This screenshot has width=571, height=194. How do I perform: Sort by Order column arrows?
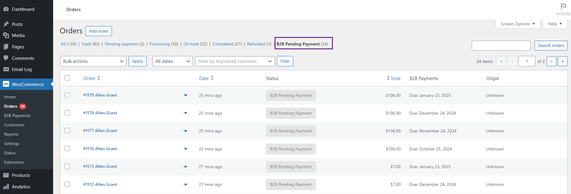(x=99, y=78)
